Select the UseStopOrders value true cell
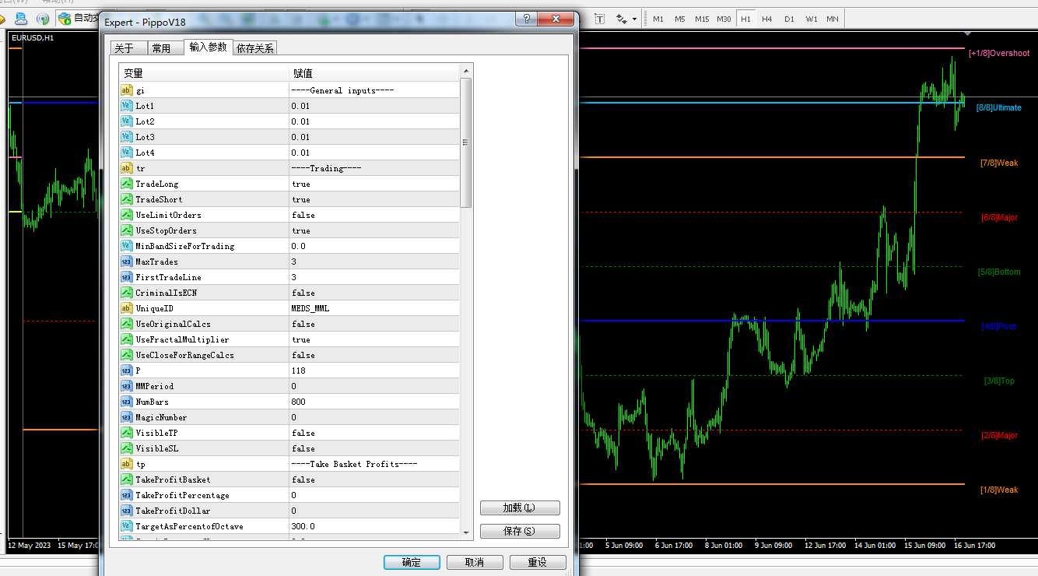 click(x=374, y=230)
